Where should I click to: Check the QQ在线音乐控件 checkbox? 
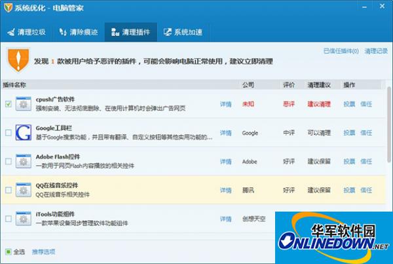click(9, 190)
